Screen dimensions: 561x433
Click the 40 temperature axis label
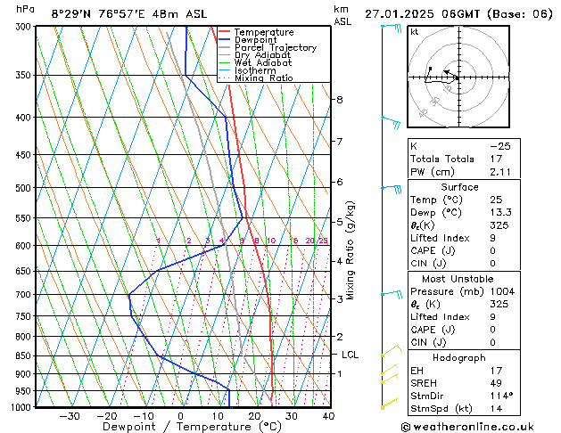point(328,416)
